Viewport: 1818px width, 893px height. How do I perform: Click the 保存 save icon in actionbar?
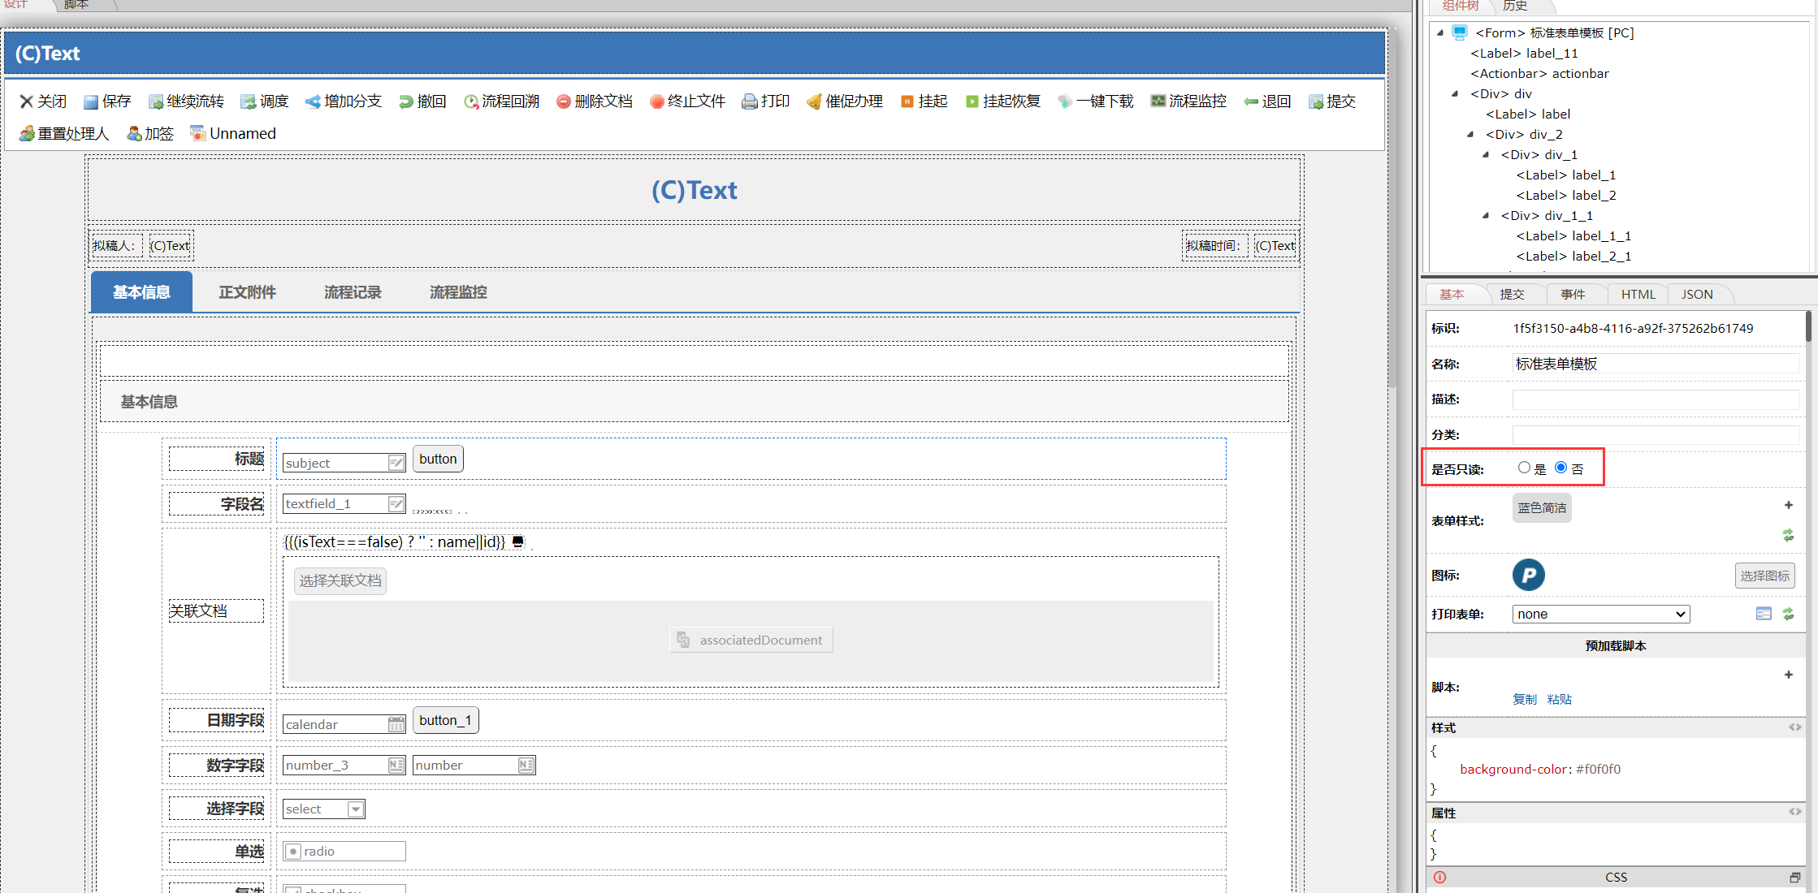[x=91, y=102]
